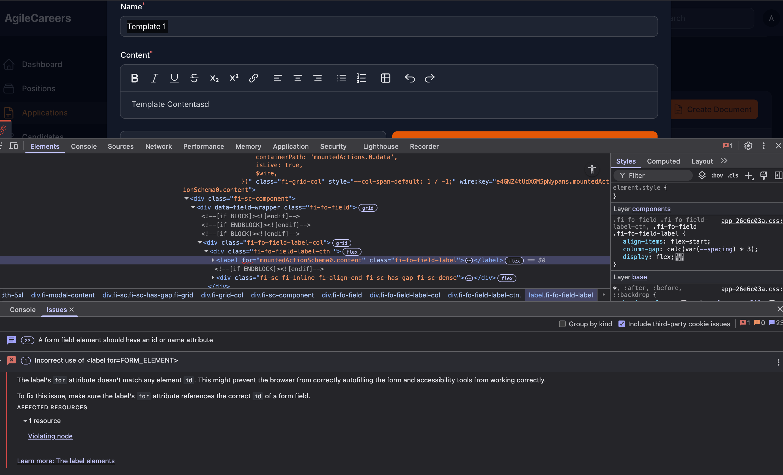Open the Computed styles tab
Screen dimensions: 783x475
663,161
